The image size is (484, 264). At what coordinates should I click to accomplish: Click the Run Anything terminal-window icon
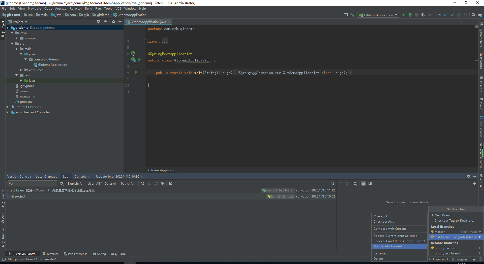point(346,15)
